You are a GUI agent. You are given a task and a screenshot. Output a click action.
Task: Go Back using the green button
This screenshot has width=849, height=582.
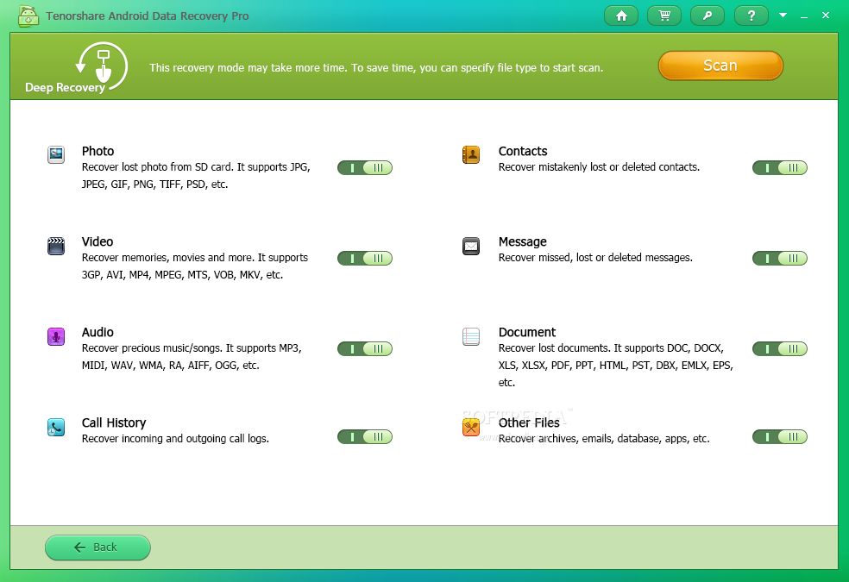(x=97, y=548)
